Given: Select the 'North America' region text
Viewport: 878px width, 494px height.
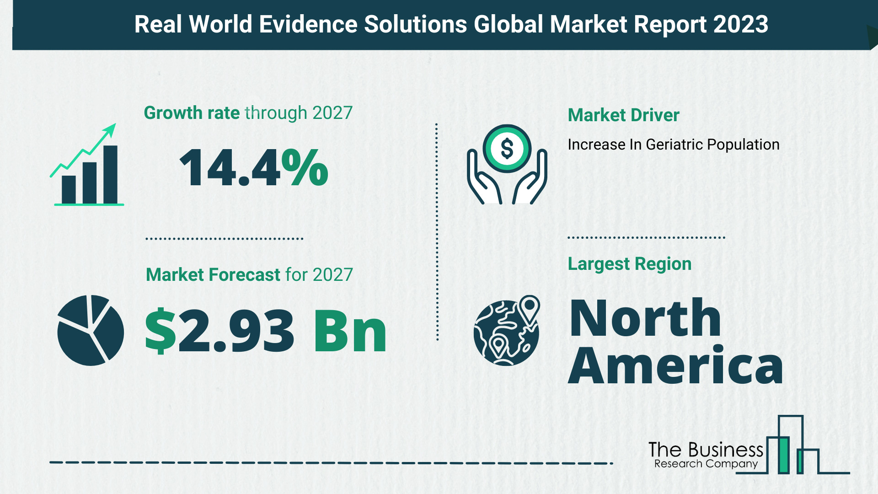Looking at the screenshot, I should 676,341.
